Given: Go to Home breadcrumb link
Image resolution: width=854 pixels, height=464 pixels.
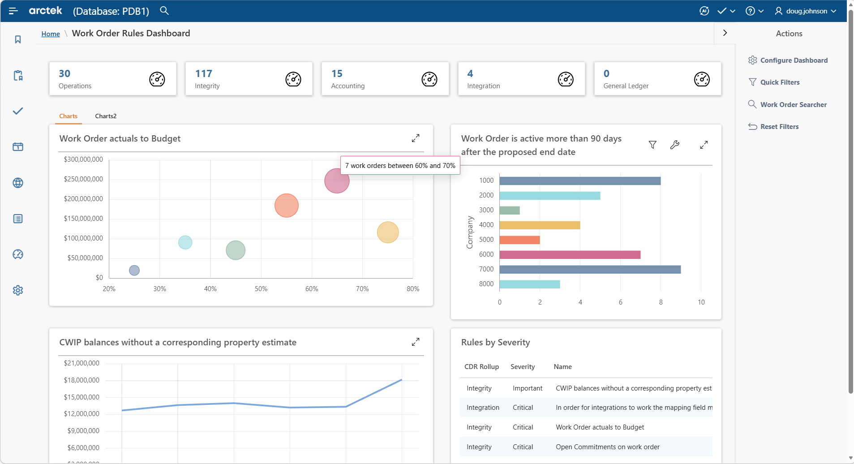Looking at the screenshot, I should (x=51, y=34).
